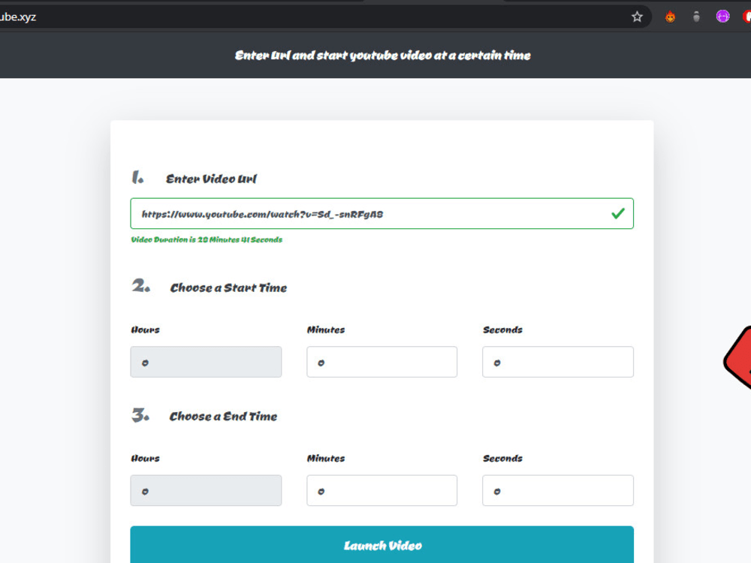Click the video URL input field
The width and height of the screenshot is (751, 563).
[382, 213]
